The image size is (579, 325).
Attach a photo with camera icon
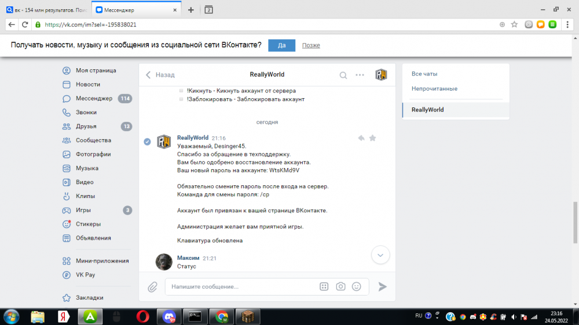coord(340,286)
